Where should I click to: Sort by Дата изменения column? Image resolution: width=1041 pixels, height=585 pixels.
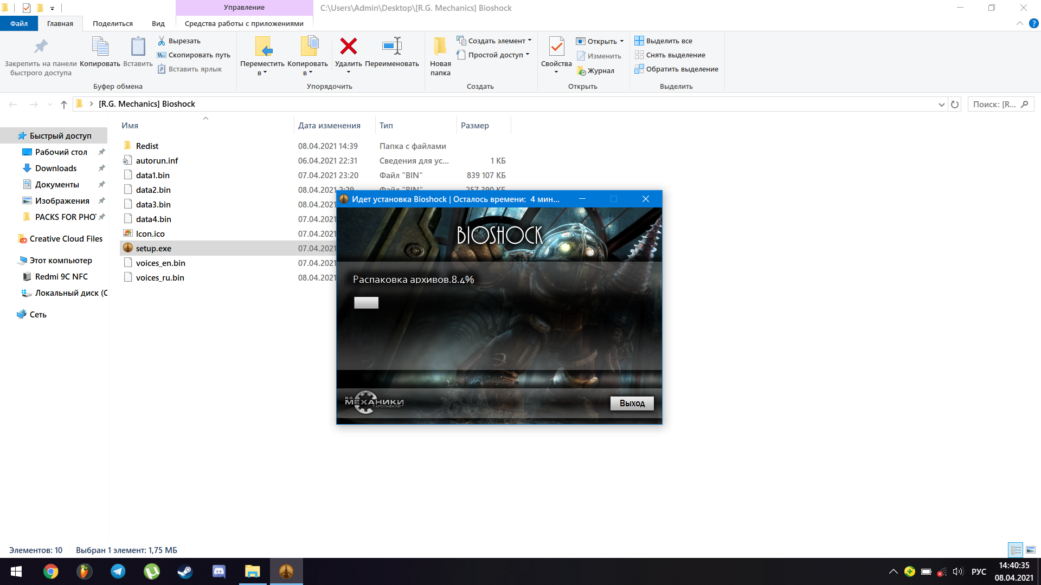(x=334, y=125)
